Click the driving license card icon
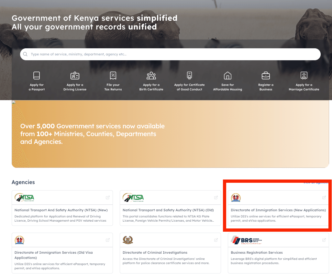This screenshot has height=279, width=332. 75,76
